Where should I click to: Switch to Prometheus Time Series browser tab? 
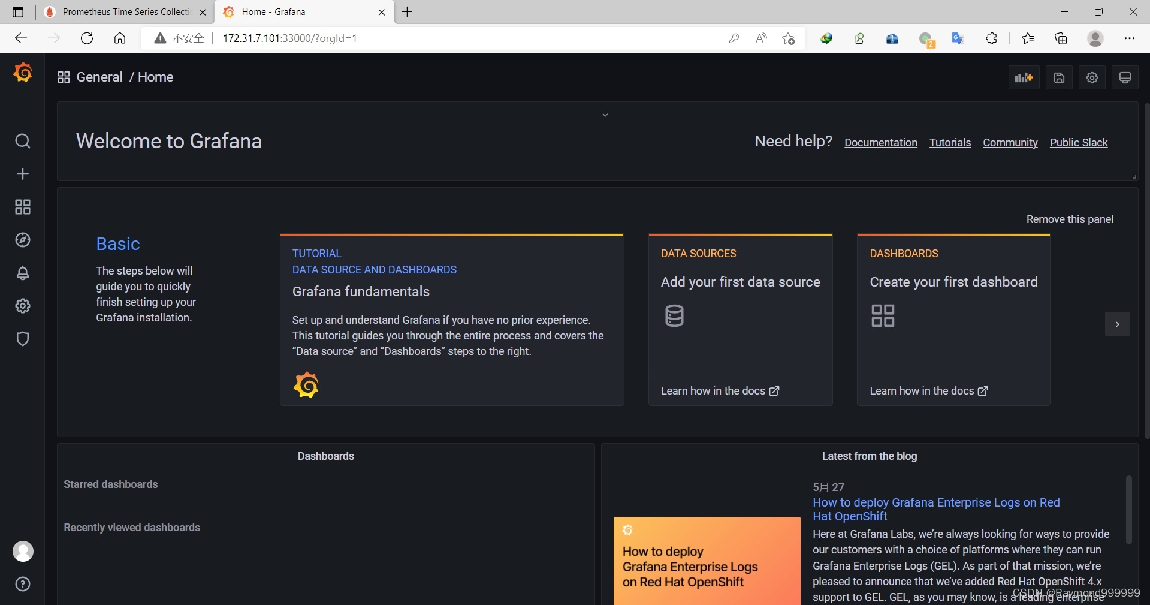point(126,12)
